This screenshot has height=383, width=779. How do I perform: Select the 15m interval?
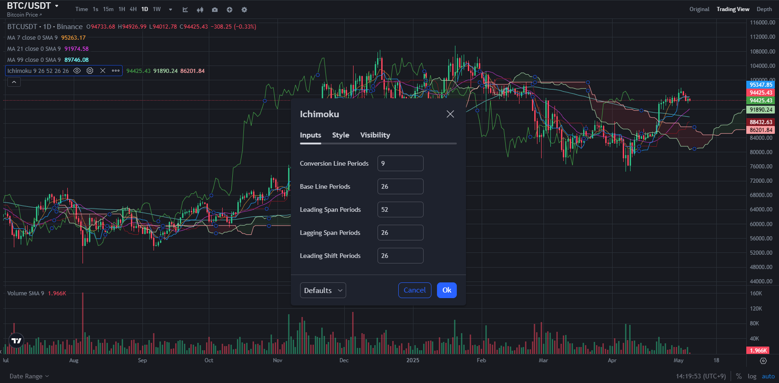[108, 9]
